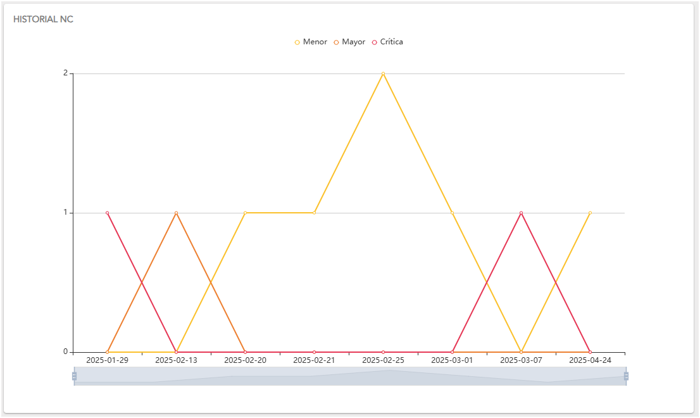Toggle the Menor series in the legend
The width and height of the screenshot is (700, 418).
click(310, 42)
